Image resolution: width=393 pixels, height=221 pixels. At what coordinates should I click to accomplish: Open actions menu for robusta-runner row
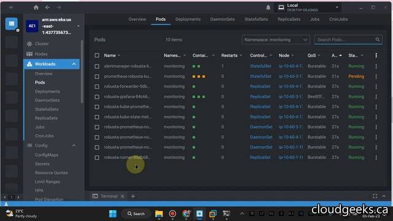click(x=376, y=157)
